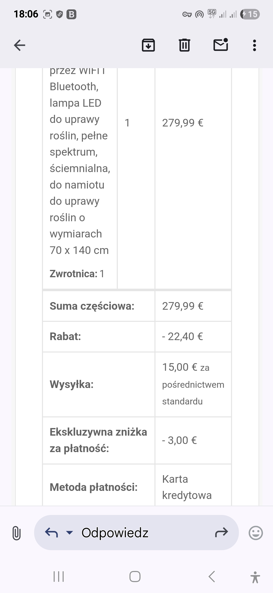Tap the back arrow to leave email
Image resolution: width=273 pixels, height=593 pixels.
(19, 46)
